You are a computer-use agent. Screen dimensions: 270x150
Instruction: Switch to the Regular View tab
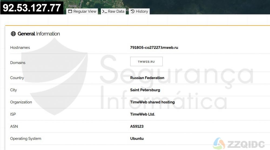82,11
